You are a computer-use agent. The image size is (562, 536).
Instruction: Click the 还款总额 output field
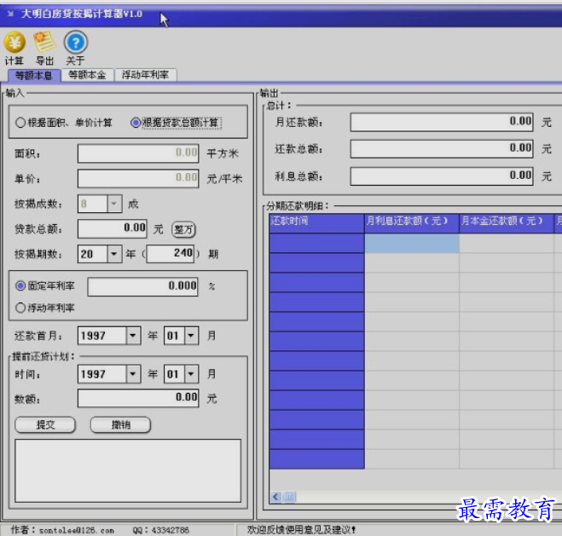tap(442, 148)
